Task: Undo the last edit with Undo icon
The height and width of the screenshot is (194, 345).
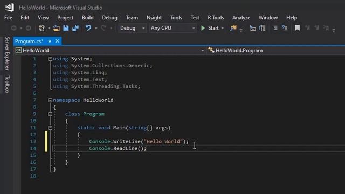Action: pyautogui.click(x=88, y=28)
